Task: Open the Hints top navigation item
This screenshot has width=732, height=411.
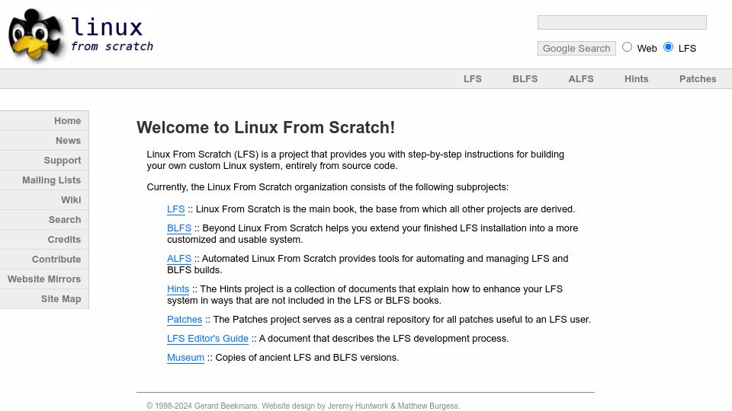Action: pos(636,78)
